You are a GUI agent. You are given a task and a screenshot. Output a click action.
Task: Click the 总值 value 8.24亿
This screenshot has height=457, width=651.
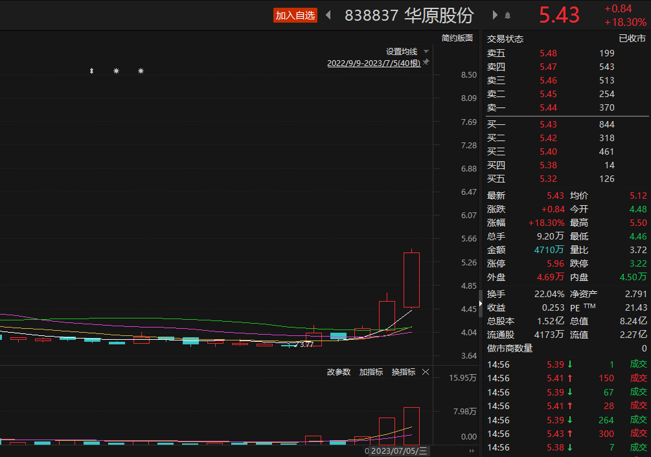pos(634,322)
